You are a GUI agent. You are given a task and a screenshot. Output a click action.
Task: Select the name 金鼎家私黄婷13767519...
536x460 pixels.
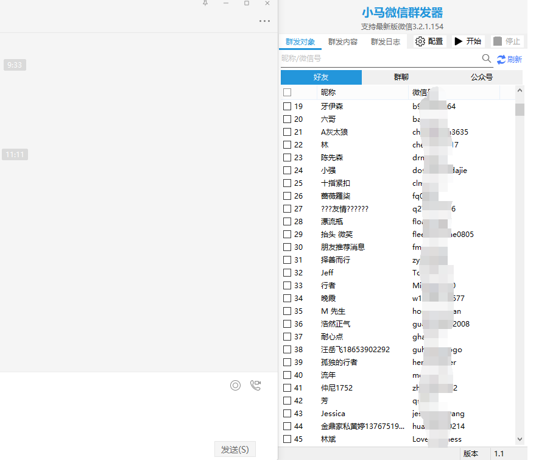point(362,426)
